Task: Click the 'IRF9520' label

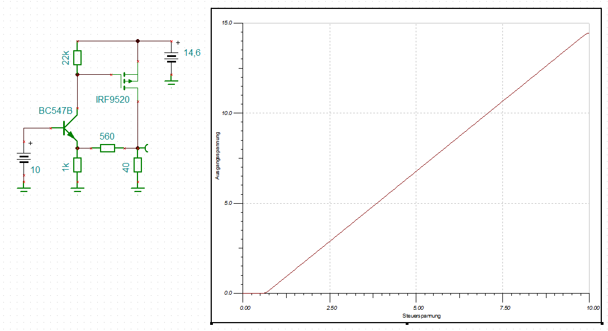Action: pos(113,99)
